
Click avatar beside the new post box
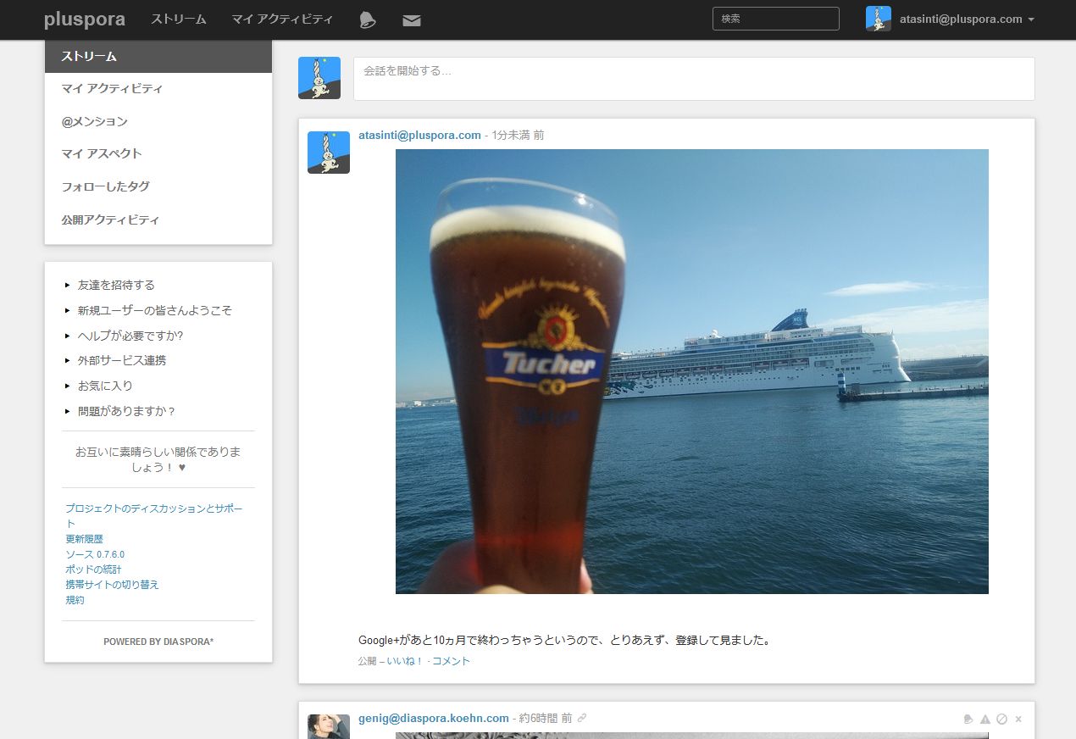[319, 78]
